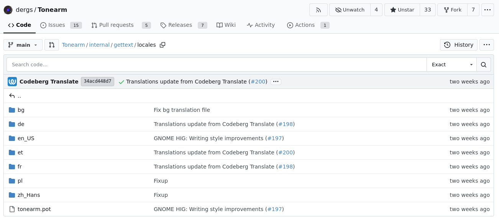
Task: Expand the commit message ellipsis
Action: (276, 82)
